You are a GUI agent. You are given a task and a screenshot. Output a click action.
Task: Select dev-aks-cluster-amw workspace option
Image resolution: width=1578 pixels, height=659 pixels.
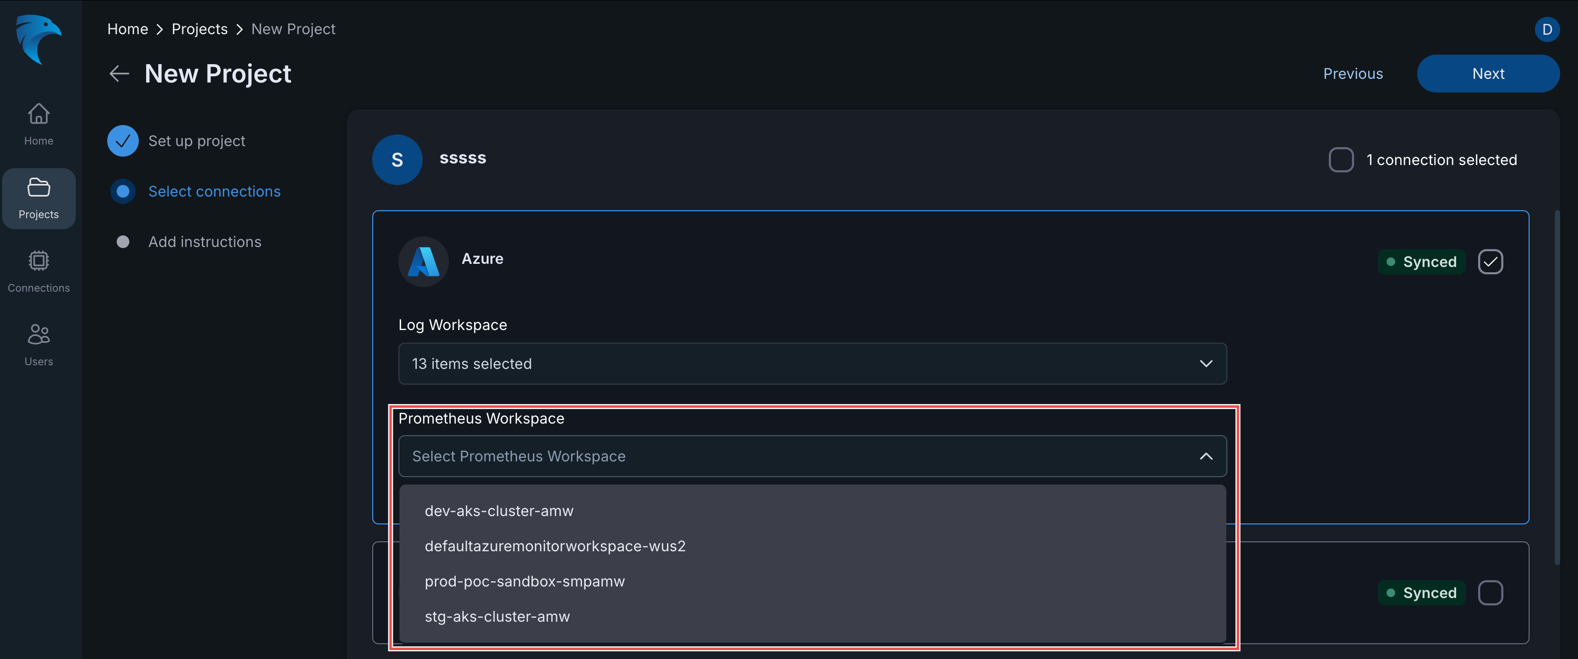click(x=499, y=511)
